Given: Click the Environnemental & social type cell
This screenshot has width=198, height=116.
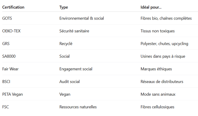Looking at the screenshot, I should (81, 18).
